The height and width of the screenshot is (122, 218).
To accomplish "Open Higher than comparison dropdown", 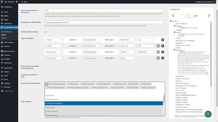I will pyautogui.click(x=128, y=40).
